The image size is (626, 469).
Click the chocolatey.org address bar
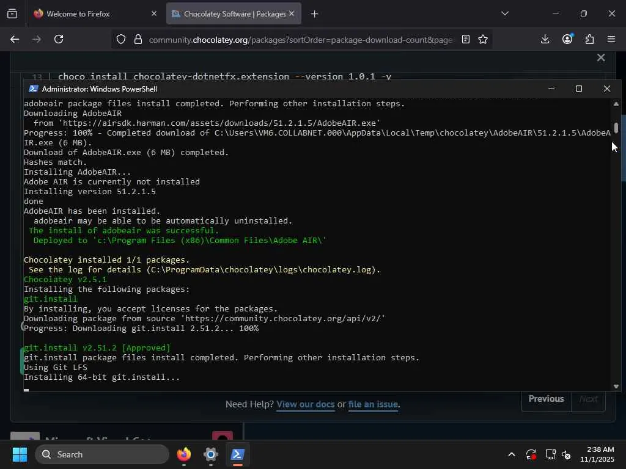[x=300, y=40]
